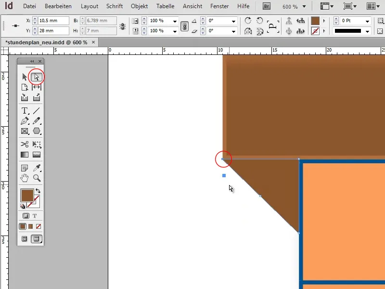Select the Rectangle Frame tool

coord(25,131)
